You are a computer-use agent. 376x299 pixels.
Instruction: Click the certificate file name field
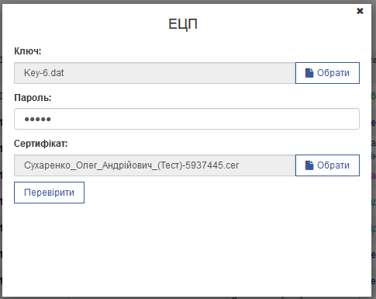click(x=155, y=165)
